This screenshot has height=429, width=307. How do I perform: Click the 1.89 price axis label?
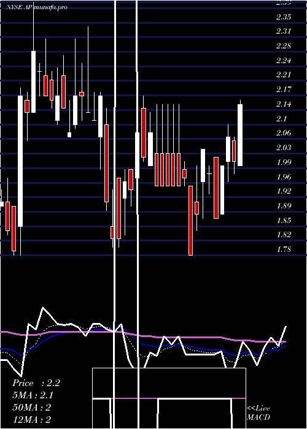pyautogui.click(x=284, y=206)
